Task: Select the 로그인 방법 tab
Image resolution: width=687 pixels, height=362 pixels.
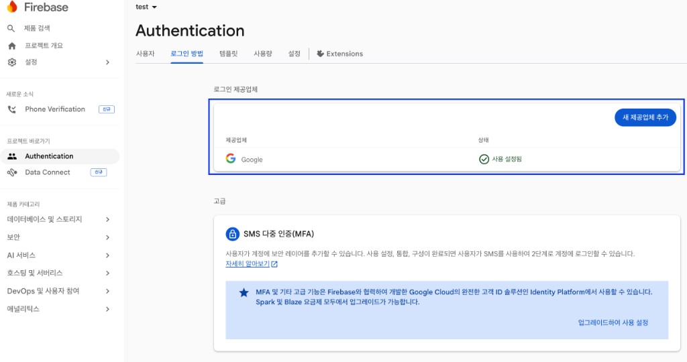Action: (187, 54)
